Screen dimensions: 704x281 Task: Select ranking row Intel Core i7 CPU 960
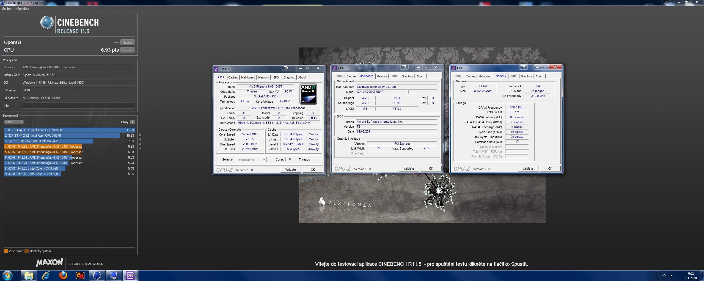click(x=69, y=168)
